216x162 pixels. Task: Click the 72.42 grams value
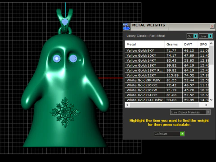[171, 85]
